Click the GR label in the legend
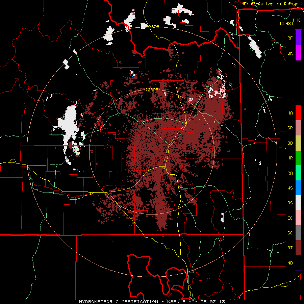304x304 pixels. (x=290, y=128)
